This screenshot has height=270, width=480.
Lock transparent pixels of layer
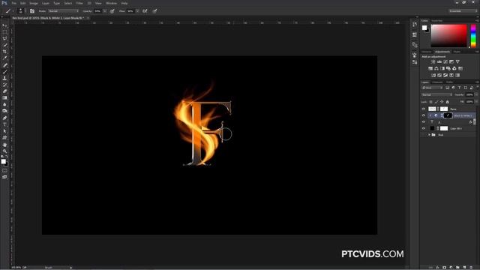430,102
